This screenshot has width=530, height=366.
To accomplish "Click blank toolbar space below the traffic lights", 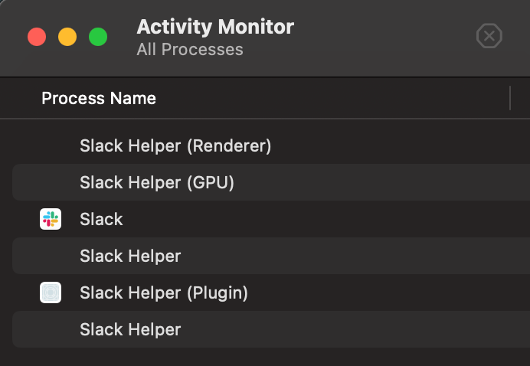I will click(x=67, y=63).
